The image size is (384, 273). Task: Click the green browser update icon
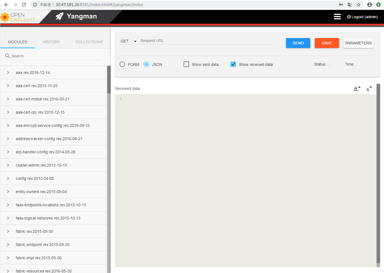378,5
